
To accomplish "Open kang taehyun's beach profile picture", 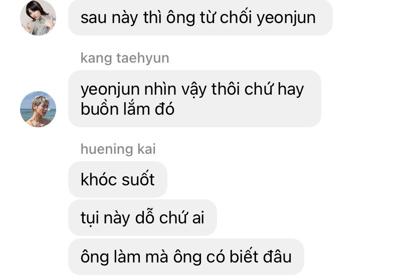I will click(38, 109).
